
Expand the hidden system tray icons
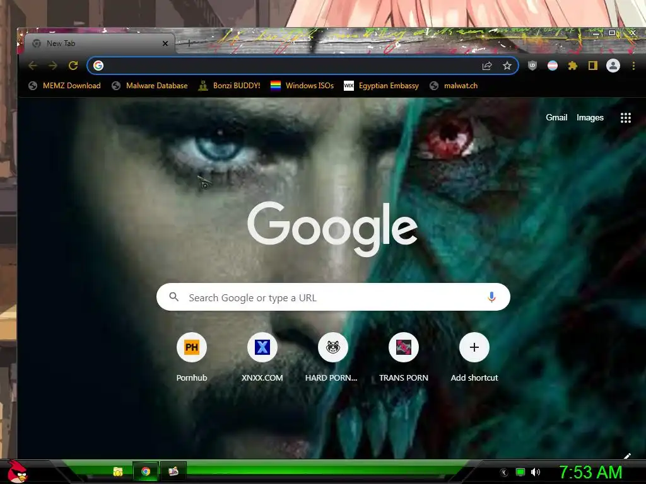point(503,473)
